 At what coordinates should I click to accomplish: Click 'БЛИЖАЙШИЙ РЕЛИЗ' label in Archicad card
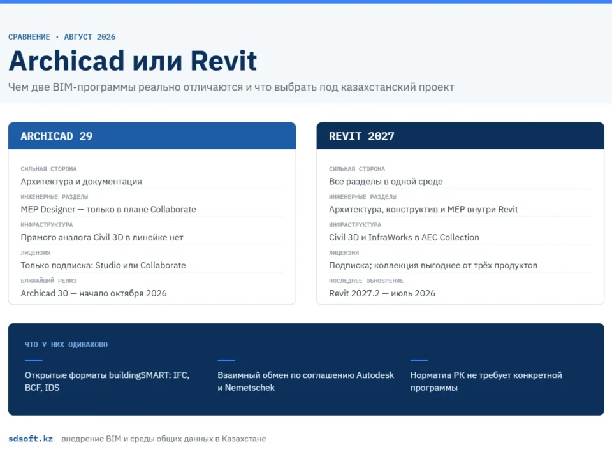click(x=48, y=280)
